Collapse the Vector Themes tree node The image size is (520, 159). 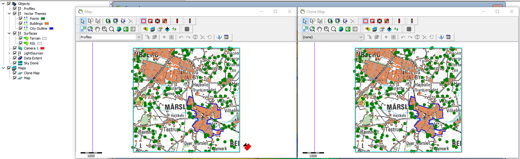click(x=9, y=13)
